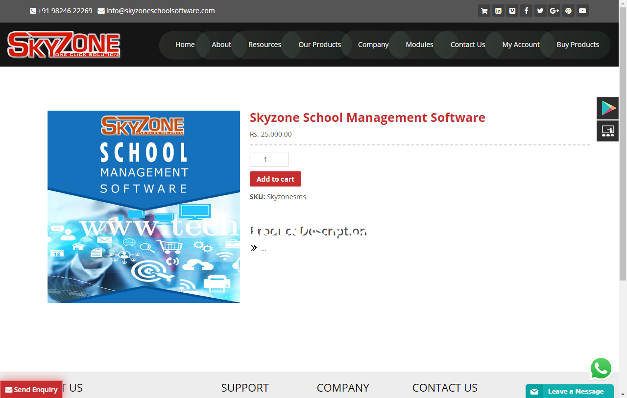Click the COMPANY footer heading
This screenshot has height=398, width=627.
point(343,388)
